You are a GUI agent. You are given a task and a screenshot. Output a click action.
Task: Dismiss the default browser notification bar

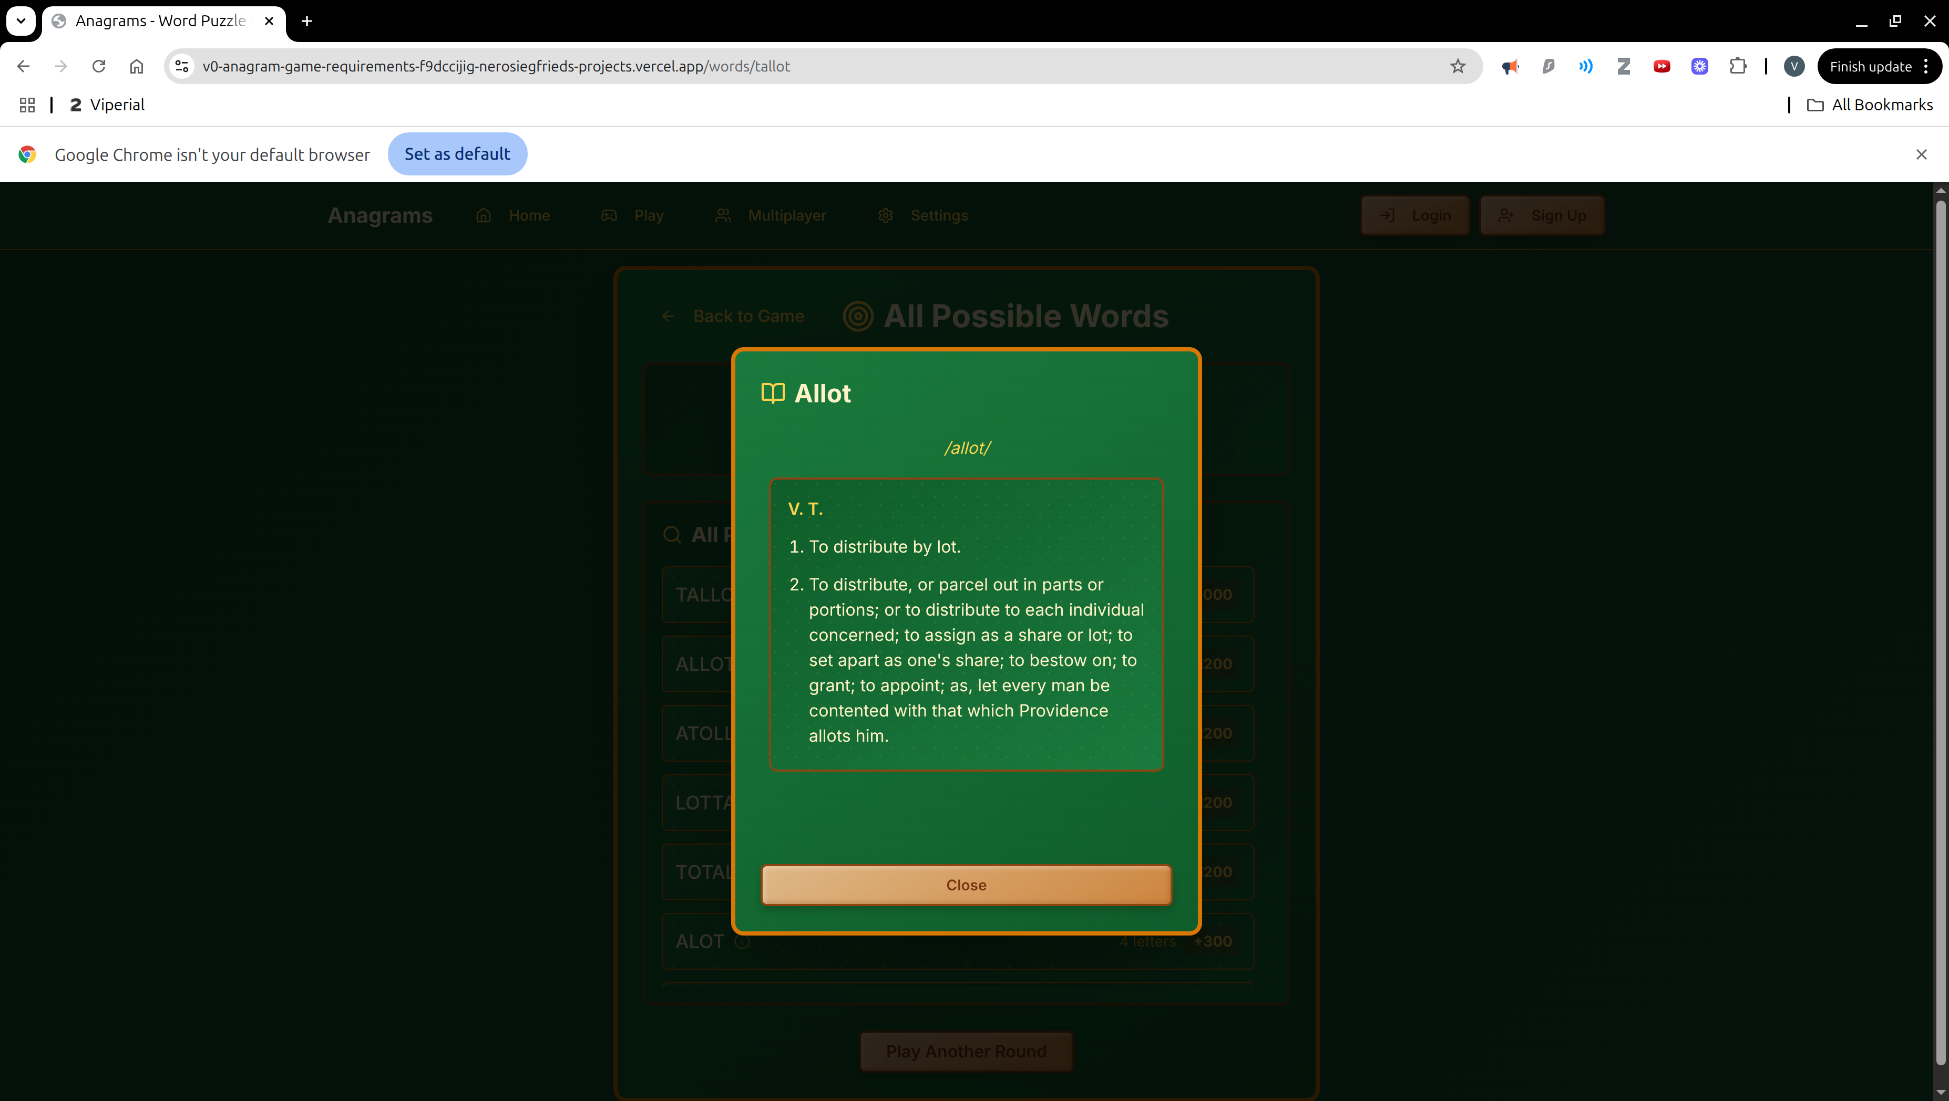tap(1921, 154)
